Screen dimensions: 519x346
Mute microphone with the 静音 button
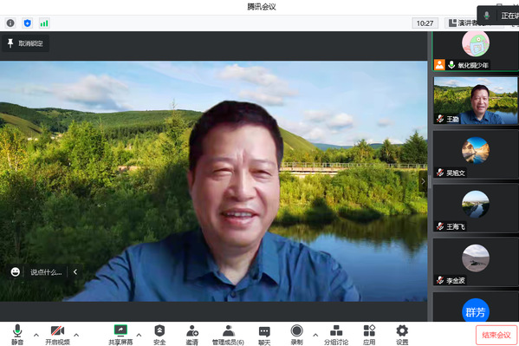17,334
